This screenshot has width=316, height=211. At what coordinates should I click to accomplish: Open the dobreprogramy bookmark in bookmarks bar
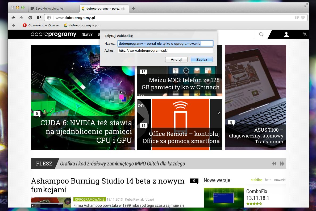pyautogui.click(x=82, y=25)
